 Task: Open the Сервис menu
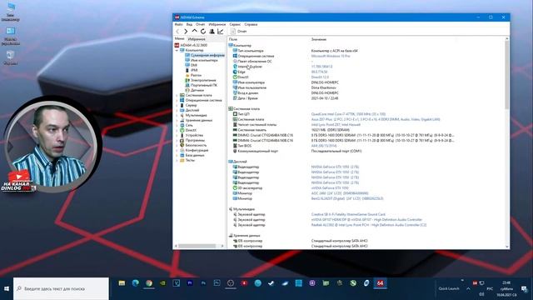point(235,24)
